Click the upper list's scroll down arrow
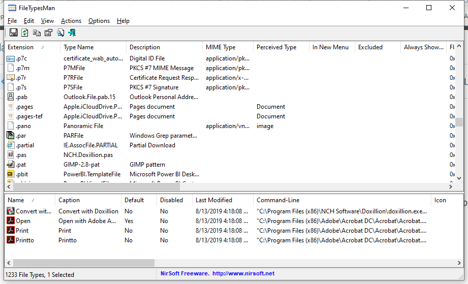Viewport: 468px width, 284px height. pyautogui.click(x=459, y=178)
